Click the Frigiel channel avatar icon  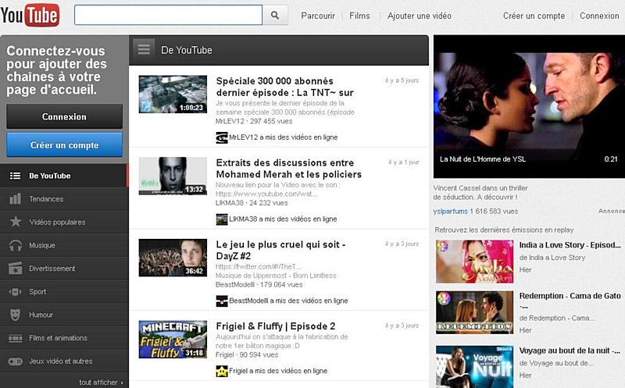tap(222, 371)
